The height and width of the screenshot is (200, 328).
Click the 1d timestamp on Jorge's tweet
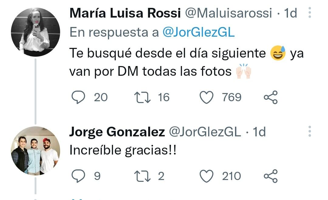pos(259,132)
